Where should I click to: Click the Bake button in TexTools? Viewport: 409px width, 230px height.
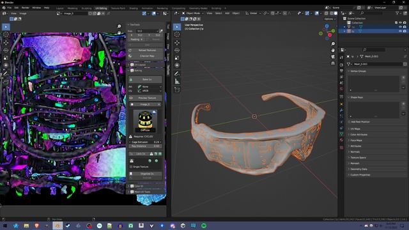pyautogui.click(x=145, y=79)
